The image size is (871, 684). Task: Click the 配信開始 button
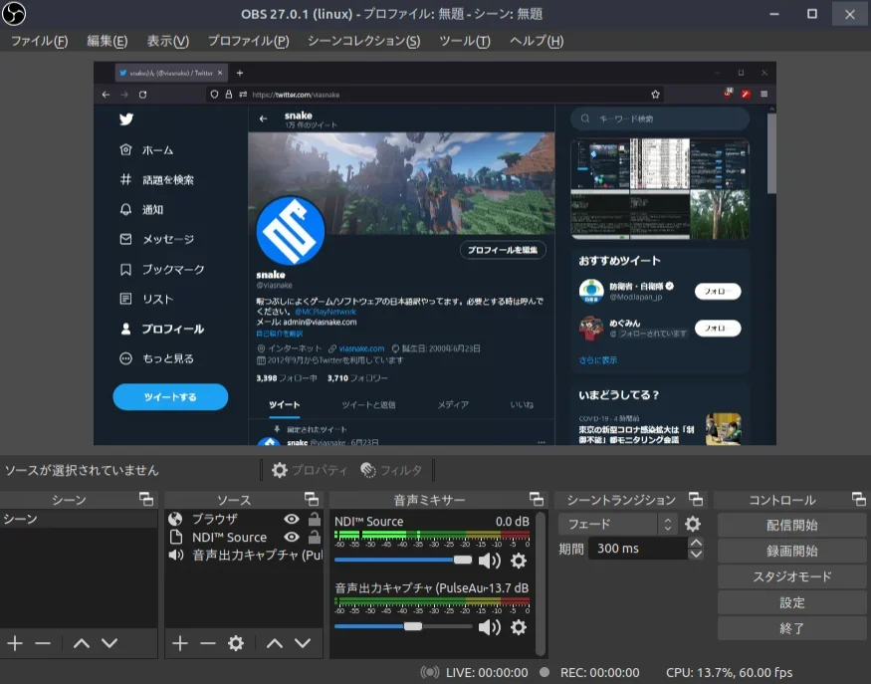(792, 525)
